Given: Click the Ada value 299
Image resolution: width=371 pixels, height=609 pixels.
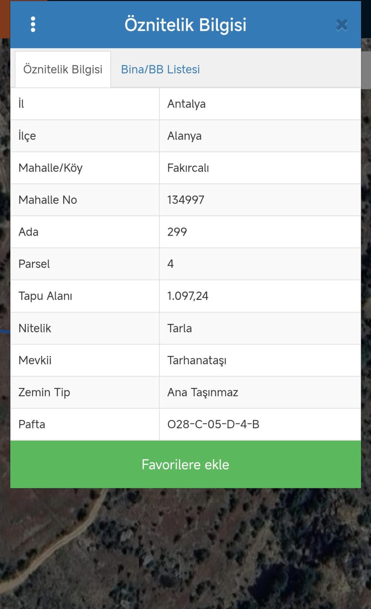Looking at the screenshot, I should pyautogui.click(x=177, y=232).
